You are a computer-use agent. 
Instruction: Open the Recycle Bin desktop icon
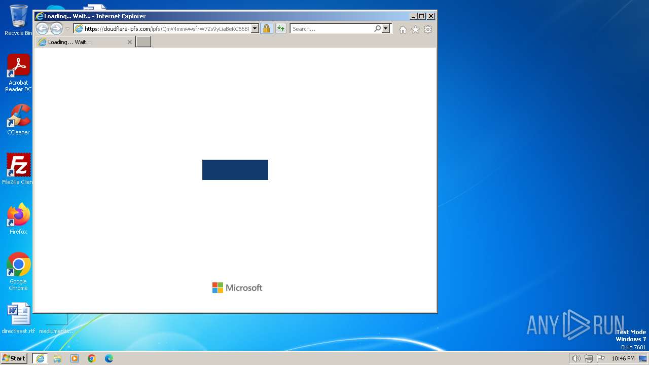coord(18,20)
